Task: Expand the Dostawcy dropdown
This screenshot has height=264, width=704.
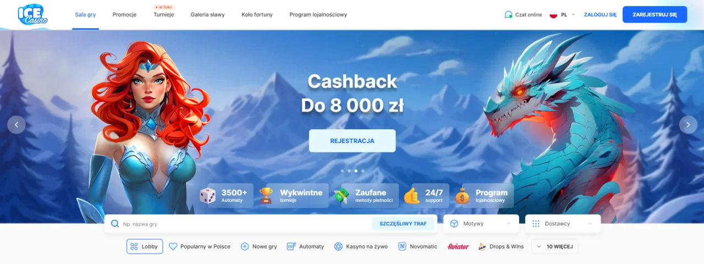Action: pos(563,224)
